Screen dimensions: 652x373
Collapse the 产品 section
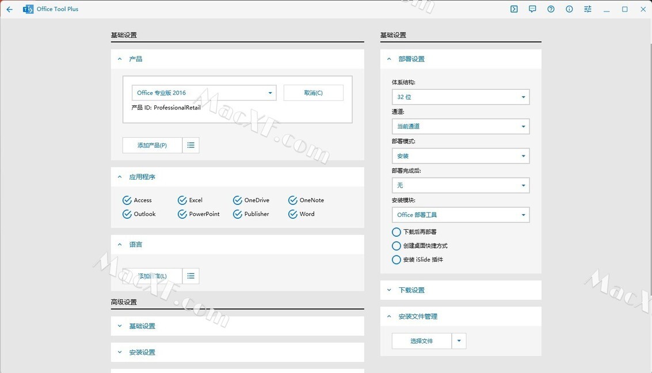(238, 59)
